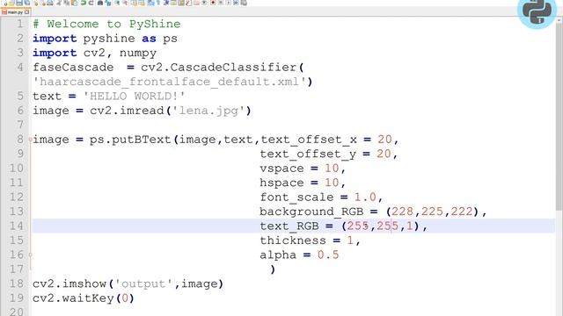
Task: Collapse the code fold marker at line 8
Action: pos(30,140)
